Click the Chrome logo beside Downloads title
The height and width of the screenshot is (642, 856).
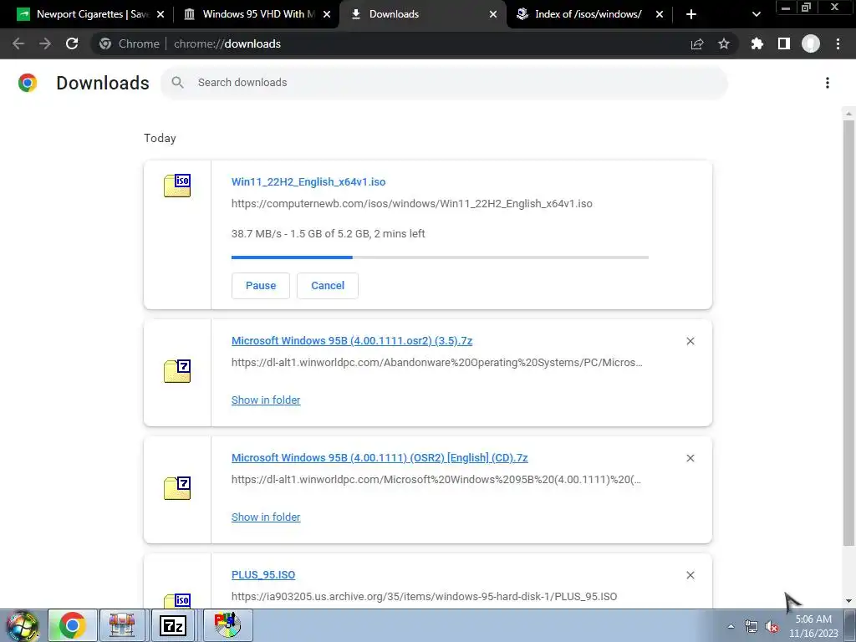pyautogui.click(x=28, y=83)
